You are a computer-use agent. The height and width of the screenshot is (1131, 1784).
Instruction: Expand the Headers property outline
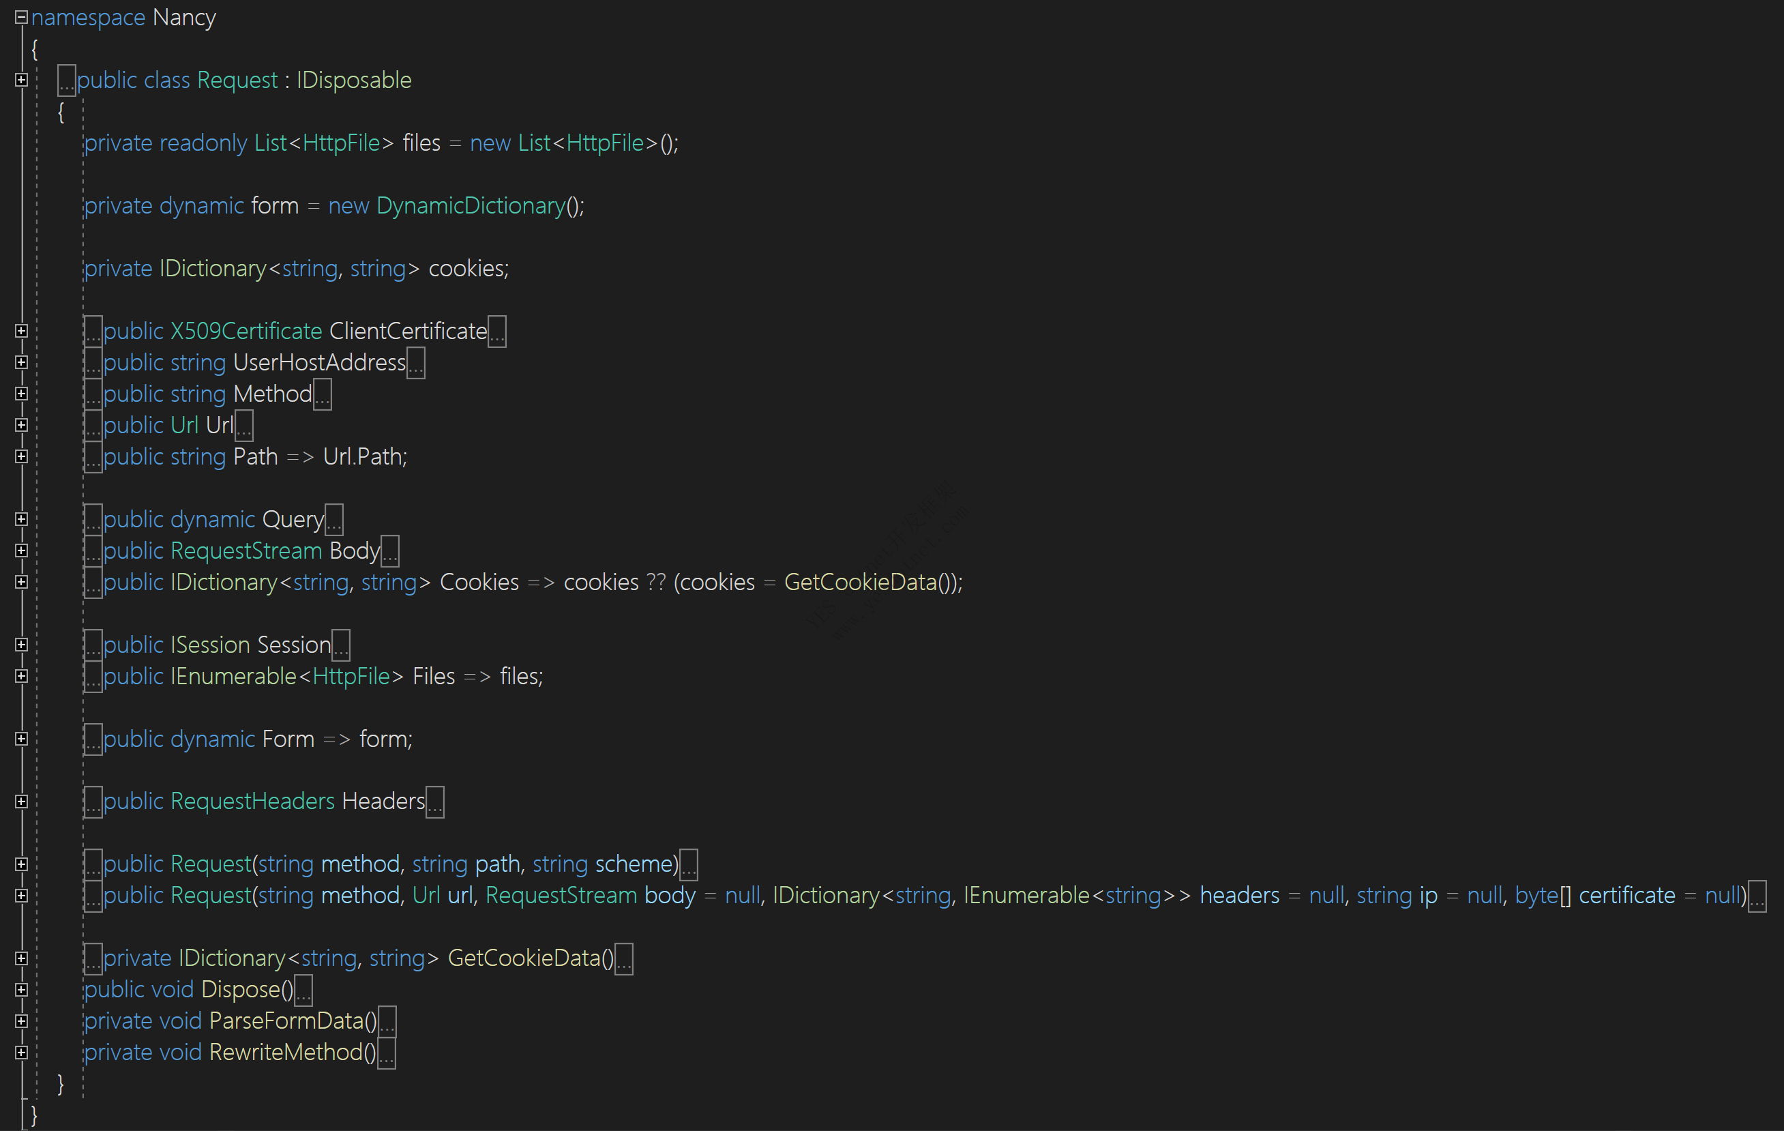tap(22, 802)
